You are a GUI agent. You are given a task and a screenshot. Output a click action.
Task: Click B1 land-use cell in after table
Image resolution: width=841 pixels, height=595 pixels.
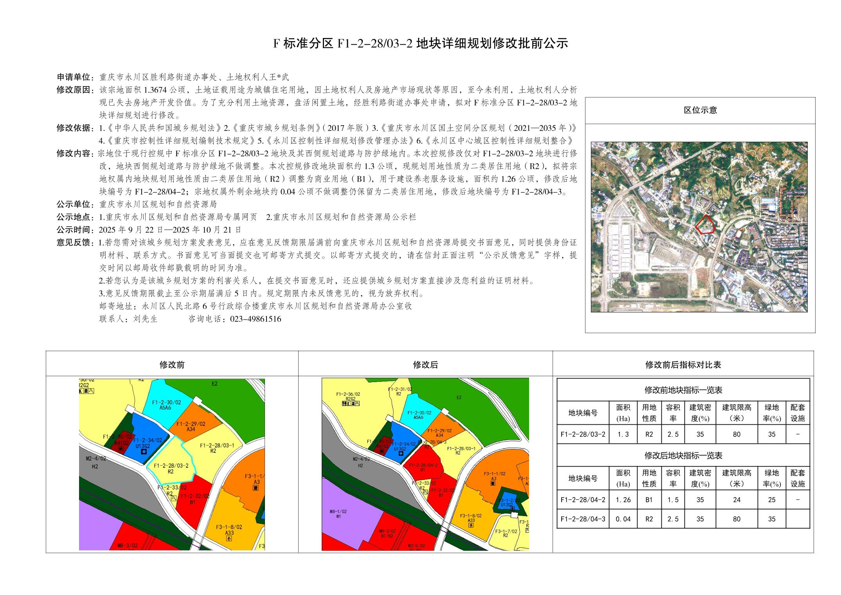point(649,500)
